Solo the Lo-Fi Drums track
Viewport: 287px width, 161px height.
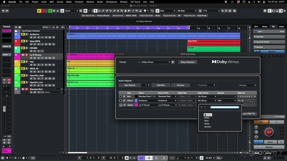click(x=26, y=55)
